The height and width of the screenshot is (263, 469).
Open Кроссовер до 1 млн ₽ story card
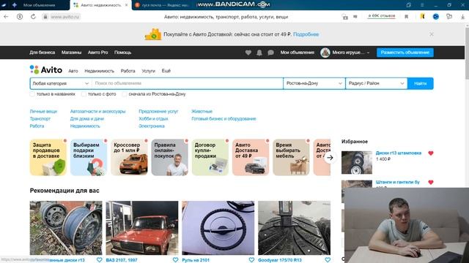click(129, 158)
